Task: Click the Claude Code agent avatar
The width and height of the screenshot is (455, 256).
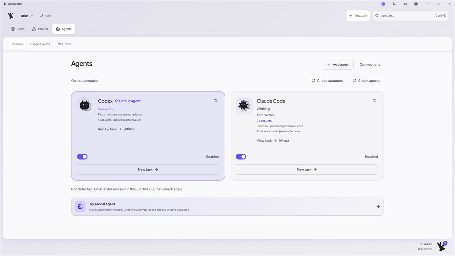Action: 244,105
